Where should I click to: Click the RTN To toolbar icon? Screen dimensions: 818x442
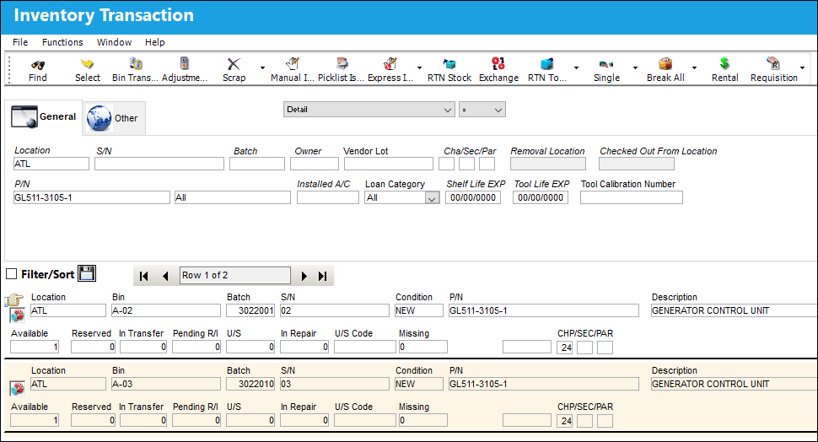(x=546, y=63)
